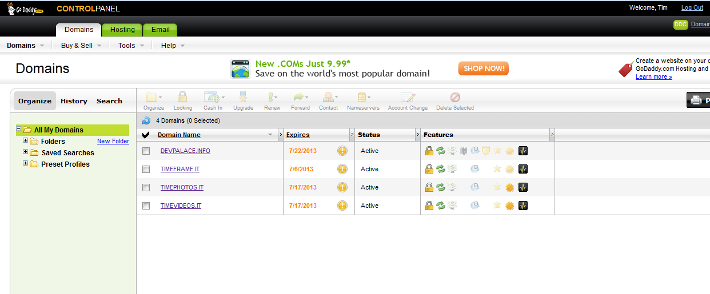The width and height of the screenshot is (710, 294).
Task: Open the TIMEPHOTOS.IT domain link
Action: pos(182,187)
